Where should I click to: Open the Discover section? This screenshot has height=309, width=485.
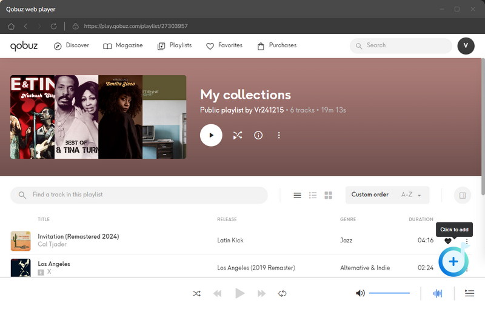pos(71,45)
